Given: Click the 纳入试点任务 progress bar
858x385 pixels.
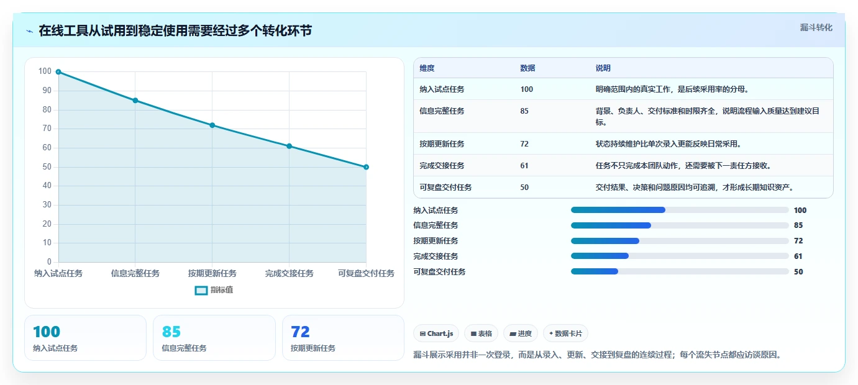Looking at the screenshot, I should [680, 210].
